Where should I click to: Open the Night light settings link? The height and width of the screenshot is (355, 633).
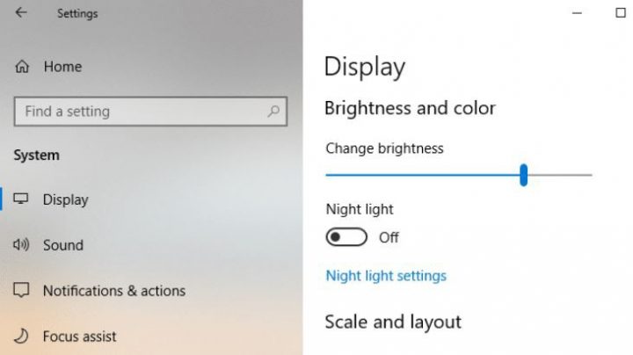click(x=386, y=276)
